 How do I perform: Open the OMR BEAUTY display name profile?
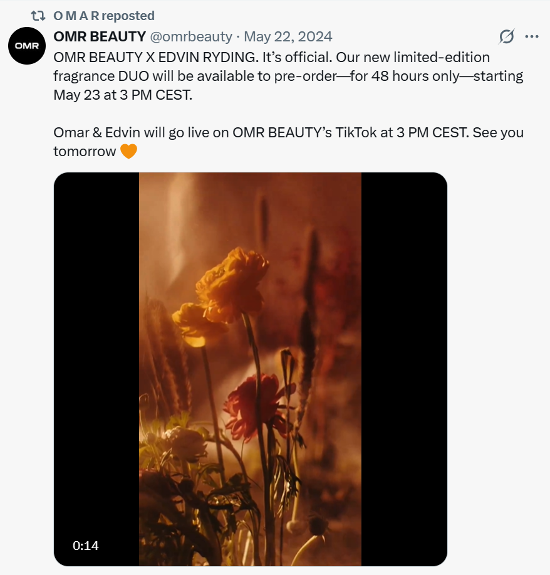pyautogui.click(x=100, y=36)
